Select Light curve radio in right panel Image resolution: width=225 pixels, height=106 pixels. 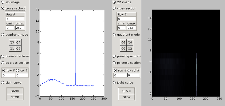[x=114, y=82]
